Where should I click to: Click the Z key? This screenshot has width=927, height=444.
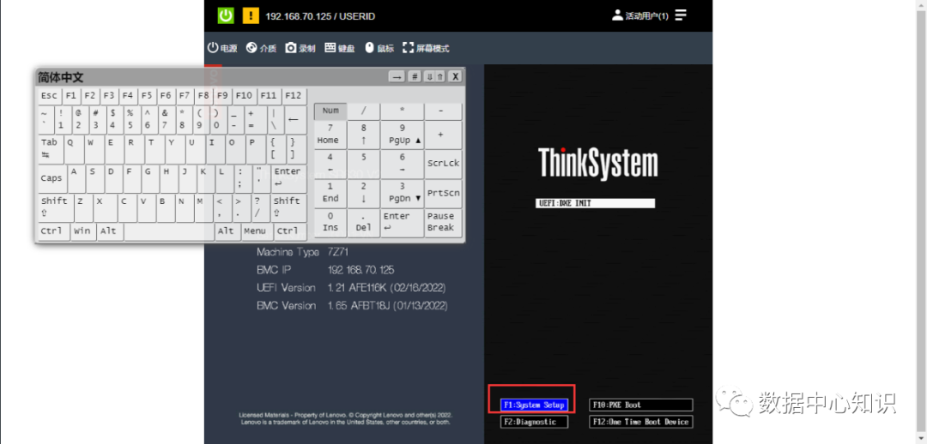coord(83,207)
